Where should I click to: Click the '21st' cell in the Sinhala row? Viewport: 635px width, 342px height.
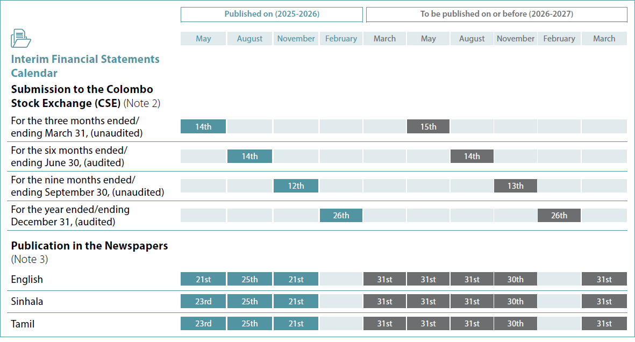(x=296, y=302)
